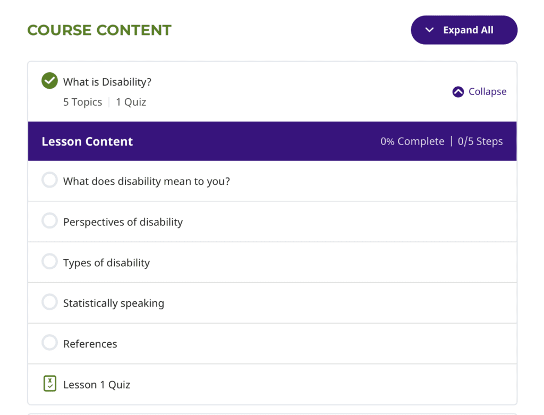Click the progress circle next to References

(x=49, y=343)
